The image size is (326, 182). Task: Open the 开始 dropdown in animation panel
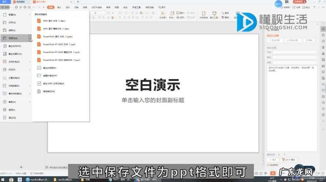click(x=294, y=52)
